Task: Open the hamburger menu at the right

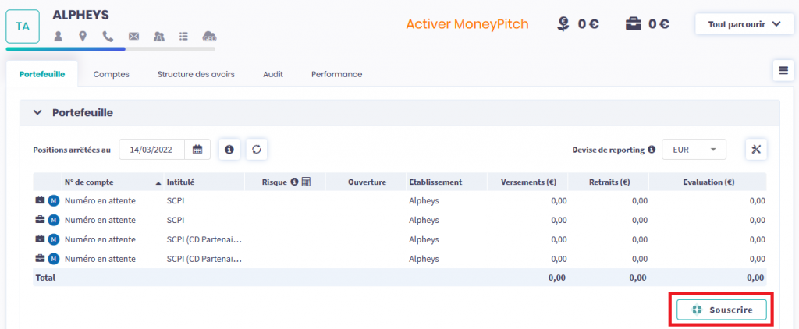Action: pyautogui.click(x=783, y=70)
